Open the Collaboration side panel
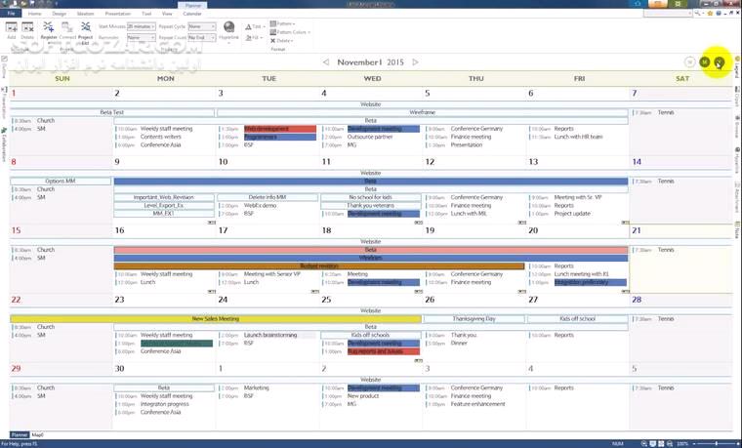The image size is (742, 448). tap(4, 143)
